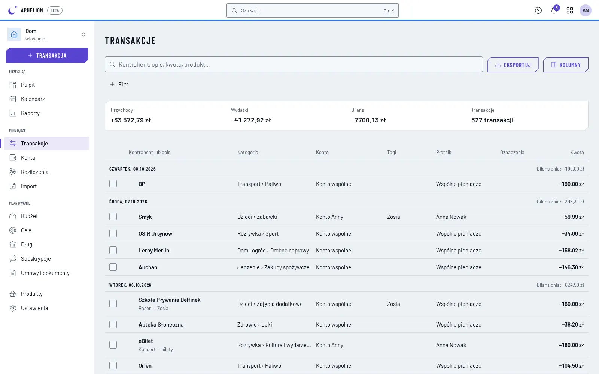This screenshot has height=374, width=599.
Task: Go to Subskrypcje
Action: click(x=47, y=259)
